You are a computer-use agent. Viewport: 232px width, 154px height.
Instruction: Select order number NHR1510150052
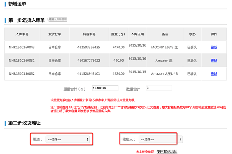[x=22, y=73]
